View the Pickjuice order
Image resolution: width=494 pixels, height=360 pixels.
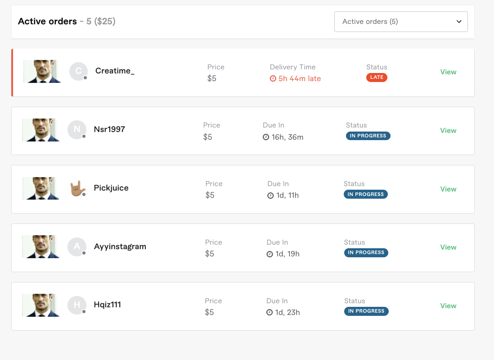click(448, 189)
